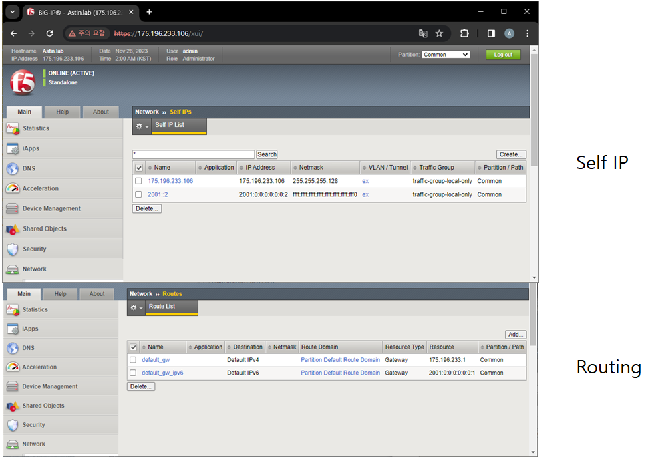Image resolution: width=646 pixels, height=459 pixels.
Task: Open iApps icon in upper sidebar
Action: pos(13,149)
